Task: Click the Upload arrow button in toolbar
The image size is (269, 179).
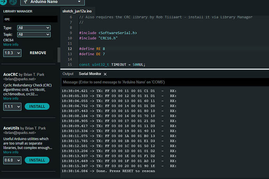Action: pyautogui.click(x=3, y=2)
